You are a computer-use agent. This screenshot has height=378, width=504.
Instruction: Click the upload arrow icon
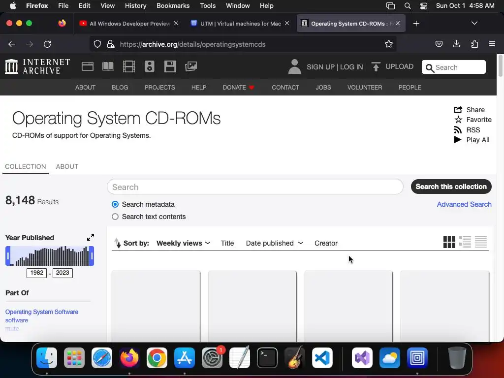pos(376,66)
